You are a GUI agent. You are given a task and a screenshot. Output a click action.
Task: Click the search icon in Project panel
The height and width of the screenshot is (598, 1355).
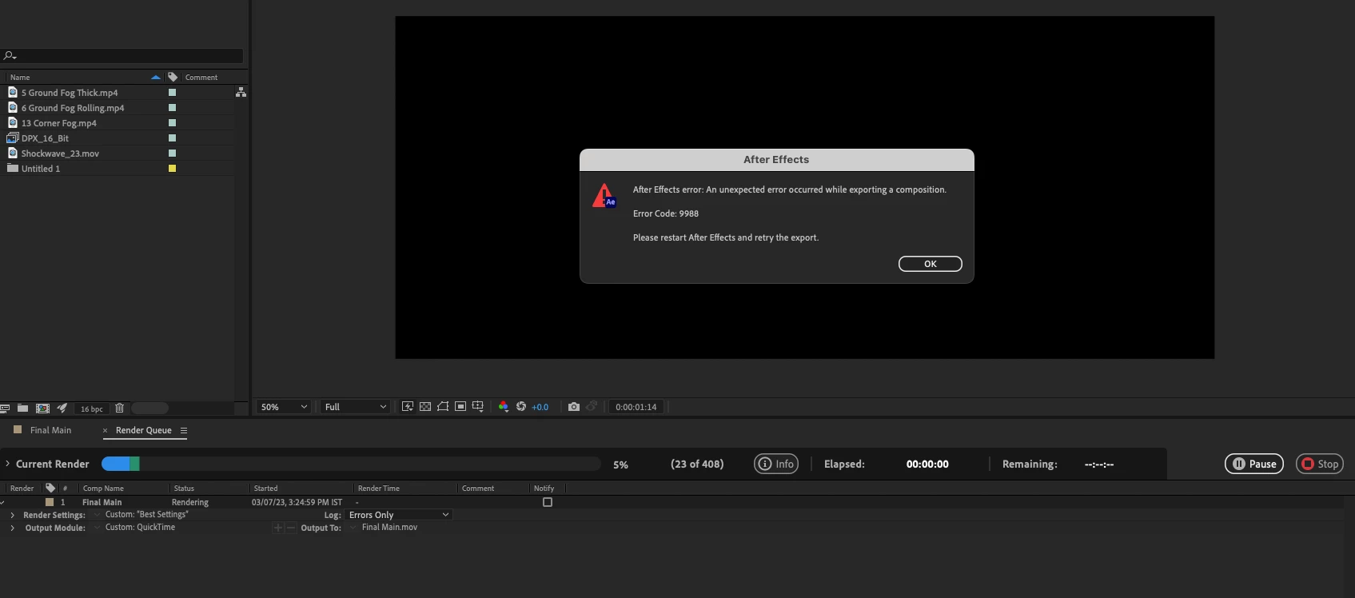tap(10, 56)
